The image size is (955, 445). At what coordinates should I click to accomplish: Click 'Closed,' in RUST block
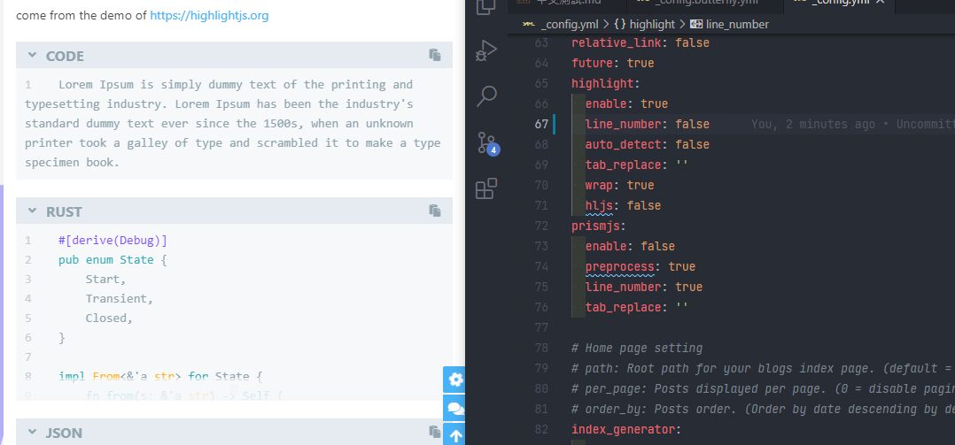coord(109,318)
